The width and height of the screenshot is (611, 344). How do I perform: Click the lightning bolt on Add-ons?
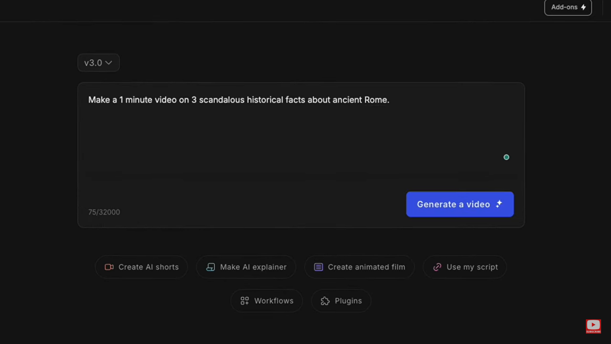(583, 7)
